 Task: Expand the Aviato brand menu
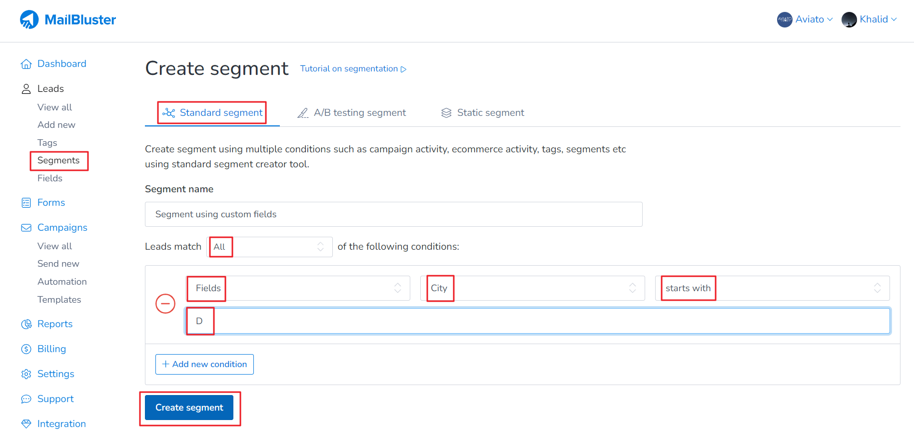point(805,19)
